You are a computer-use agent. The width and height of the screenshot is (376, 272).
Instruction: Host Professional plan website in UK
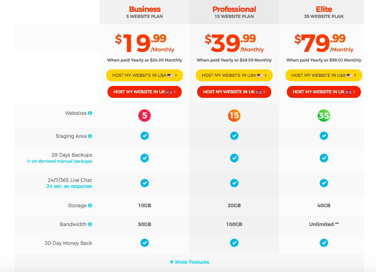pyautogui.click(x=234, y=92)
